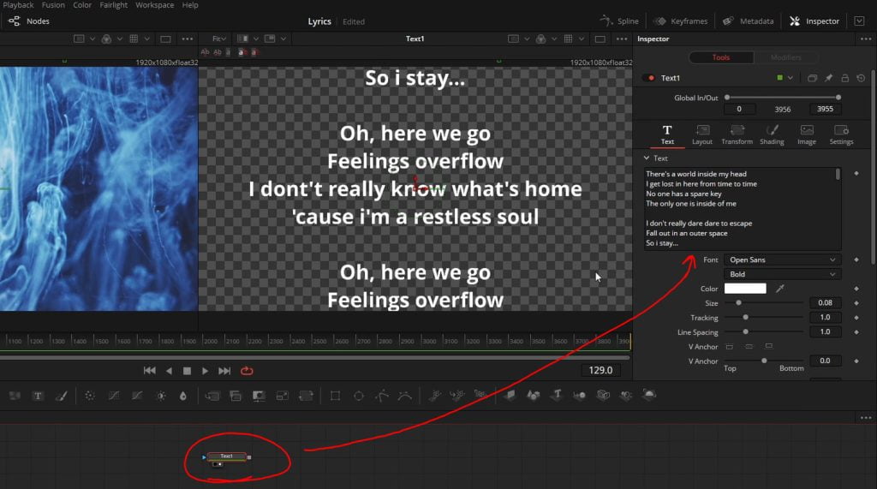
Task: Open the versions icon for Text1
Action: tap(812, 78)
